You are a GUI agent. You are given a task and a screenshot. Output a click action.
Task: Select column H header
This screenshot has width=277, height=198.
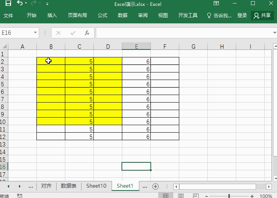pyautogui.click(x=222, y=46)
